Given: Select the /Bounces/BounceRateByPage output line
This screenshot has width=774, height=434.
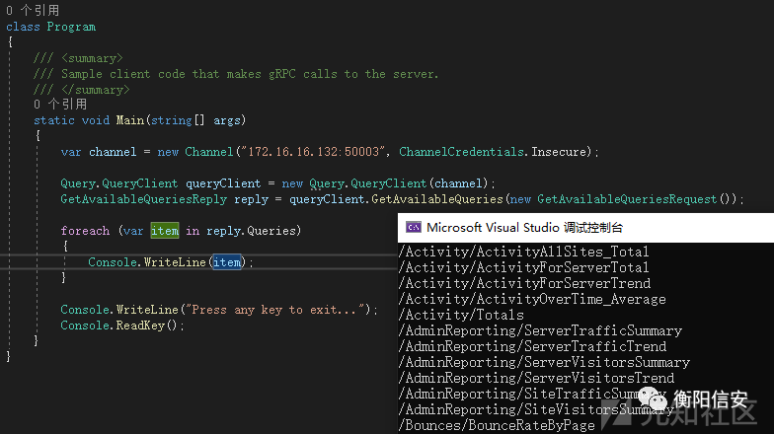Looking at the screenshot, I should [497, 425].
